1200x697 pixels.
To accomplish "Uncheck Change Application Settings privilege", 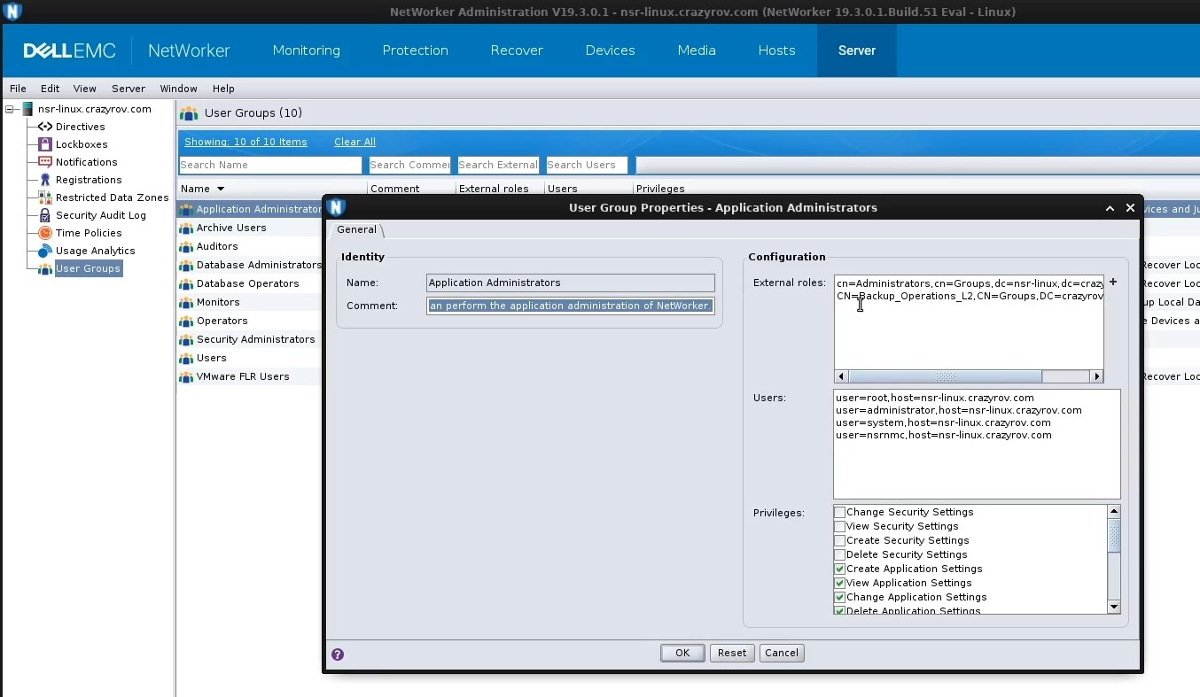I will 839,597.
